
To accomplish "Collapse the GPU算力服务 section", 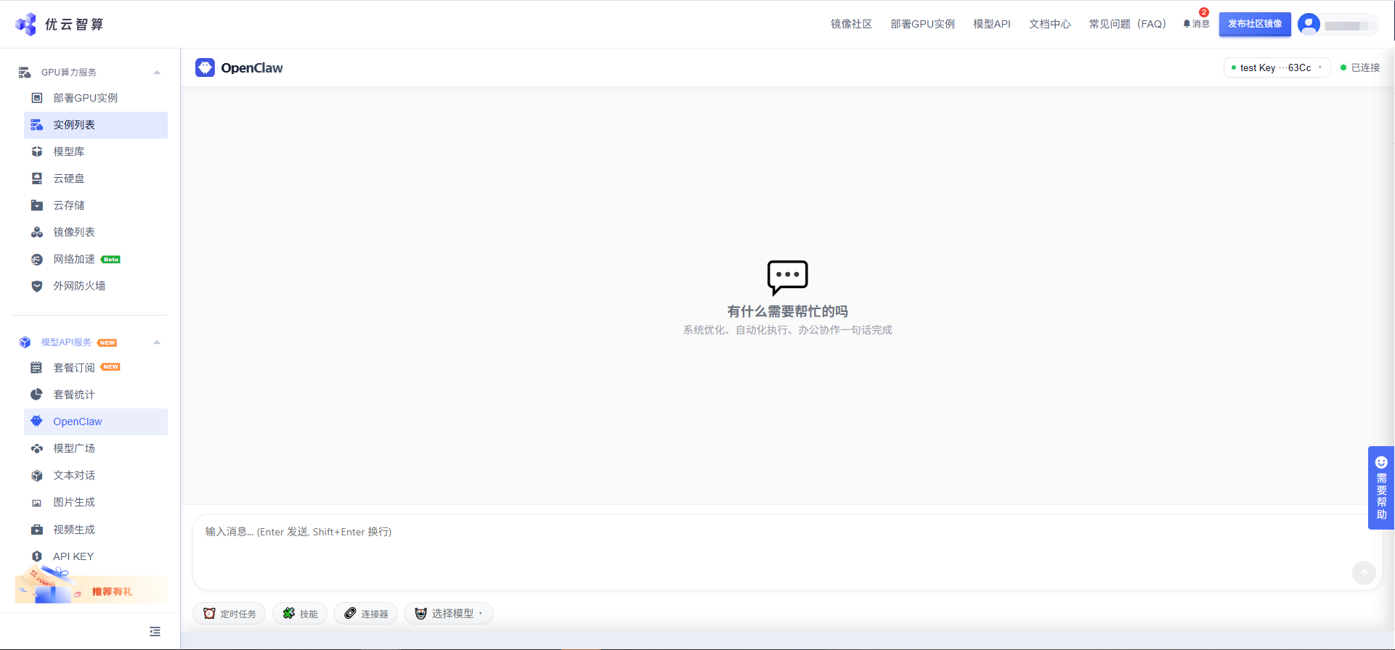I will [x=157, y=73].
